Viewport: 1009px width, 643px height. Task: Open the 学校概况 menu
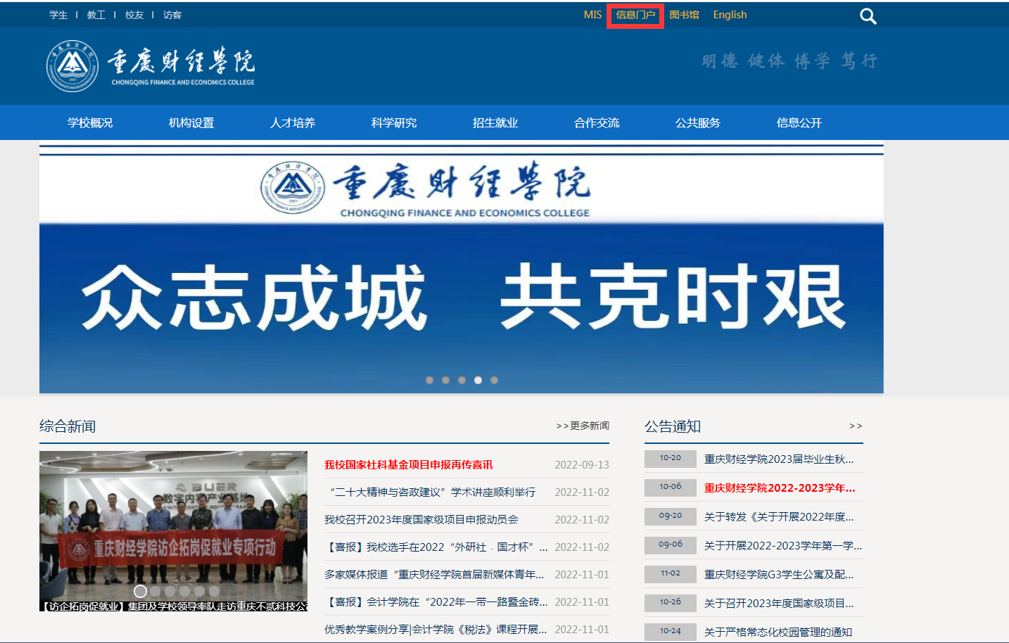[x=90, y=122]
